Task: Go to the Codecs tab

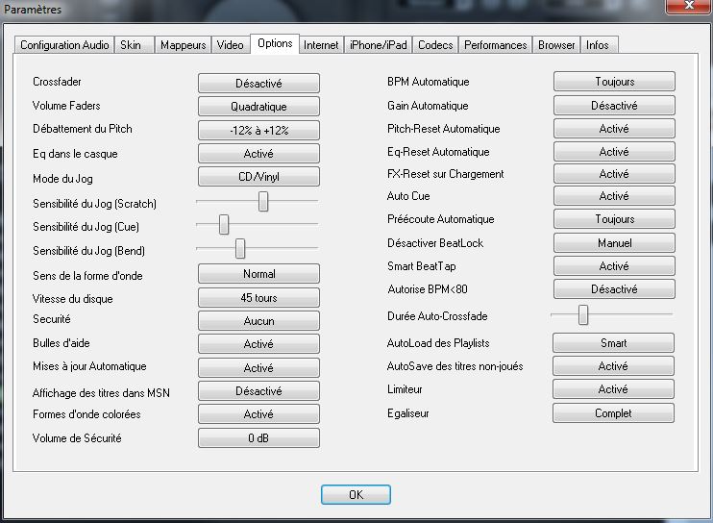Action: click(435, 45)
